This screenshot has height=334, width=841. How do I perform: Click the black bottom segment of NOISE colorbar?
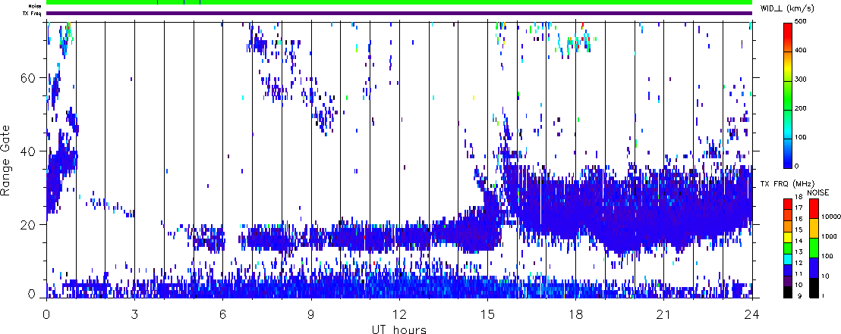[814, 288]
